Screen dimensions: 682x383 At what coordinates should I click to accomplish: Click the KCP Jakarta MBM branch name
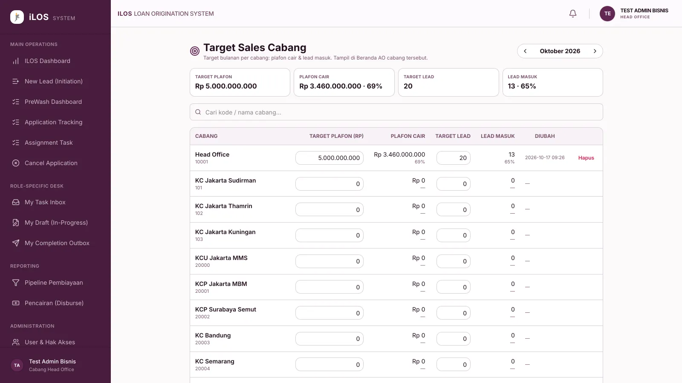(221, 284)
